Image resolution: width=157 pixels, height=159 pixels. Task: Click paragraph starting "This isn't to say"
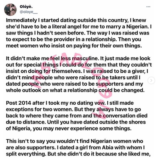(78, 147)
